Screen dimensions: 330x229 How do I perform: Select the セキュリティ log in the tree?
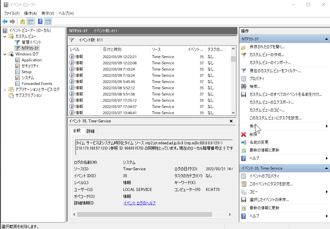click(x=30, y=66)
